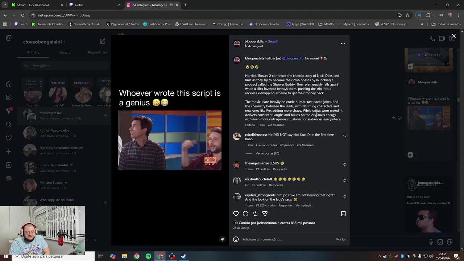The width and height of the screenshot is (464, 261).
Task: Expand Ver respostas (86) replies
Action: click(267, 153)
